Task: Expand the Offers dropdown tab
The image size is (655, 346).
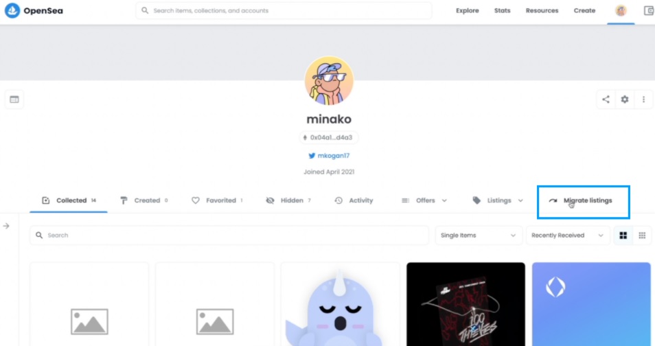Action: (424, 200)
